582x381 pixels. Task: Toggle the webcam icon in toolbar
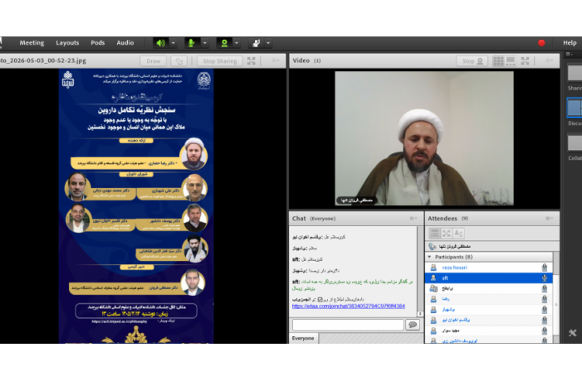tap(224, 43)
